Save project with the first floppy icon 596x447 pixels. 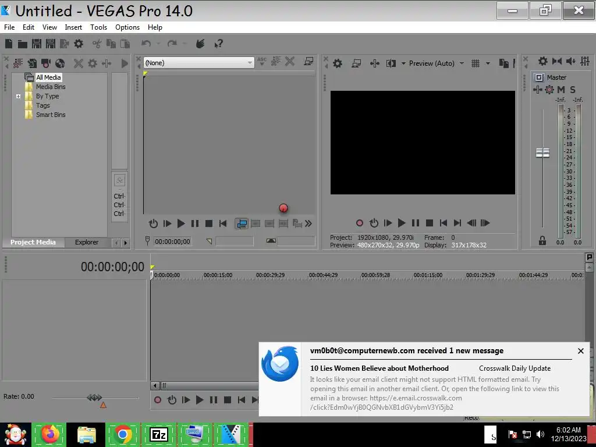37,44
